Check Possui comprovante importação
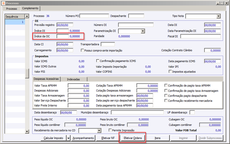This screenshot has width=230, height=144. click(82, 50)
